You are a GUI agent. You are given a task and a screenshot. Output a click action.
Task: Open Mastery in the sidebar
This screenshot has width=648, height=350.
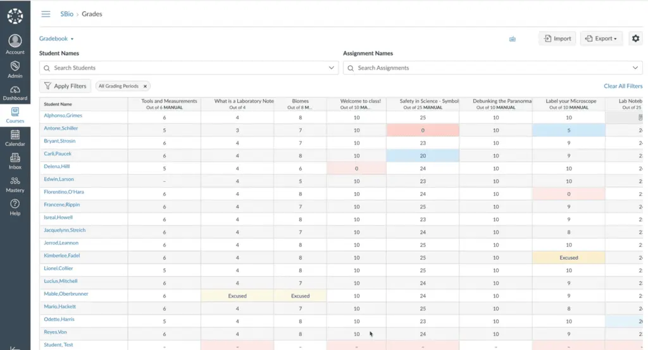tap(15, 184)
